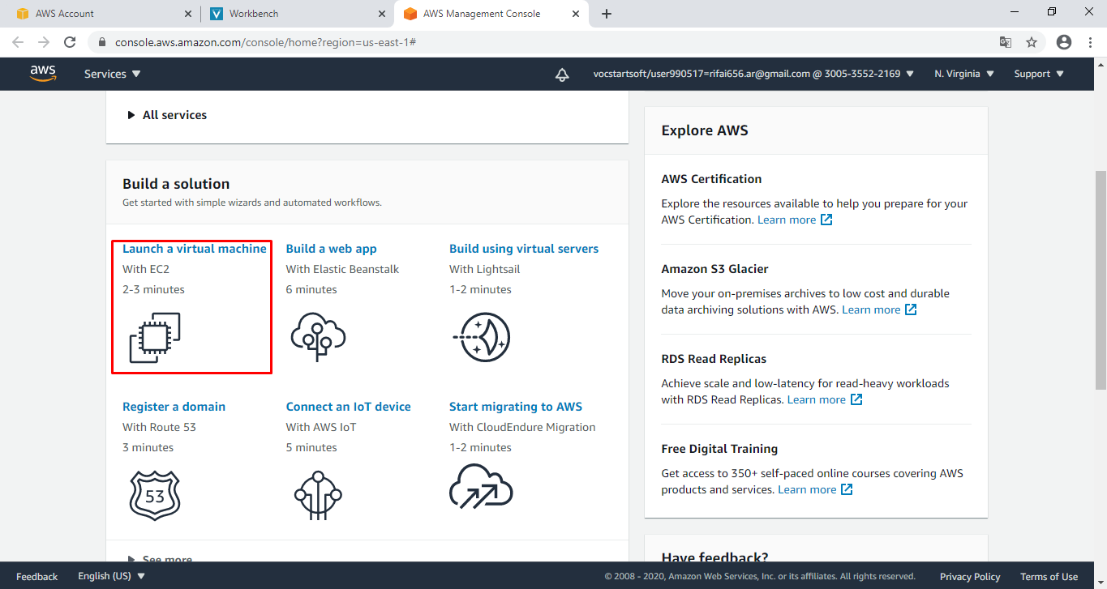Click the Elastic Beanstalk cloud-tree icon
This screenshot has width=1107, height=589.
coord(318,337)
